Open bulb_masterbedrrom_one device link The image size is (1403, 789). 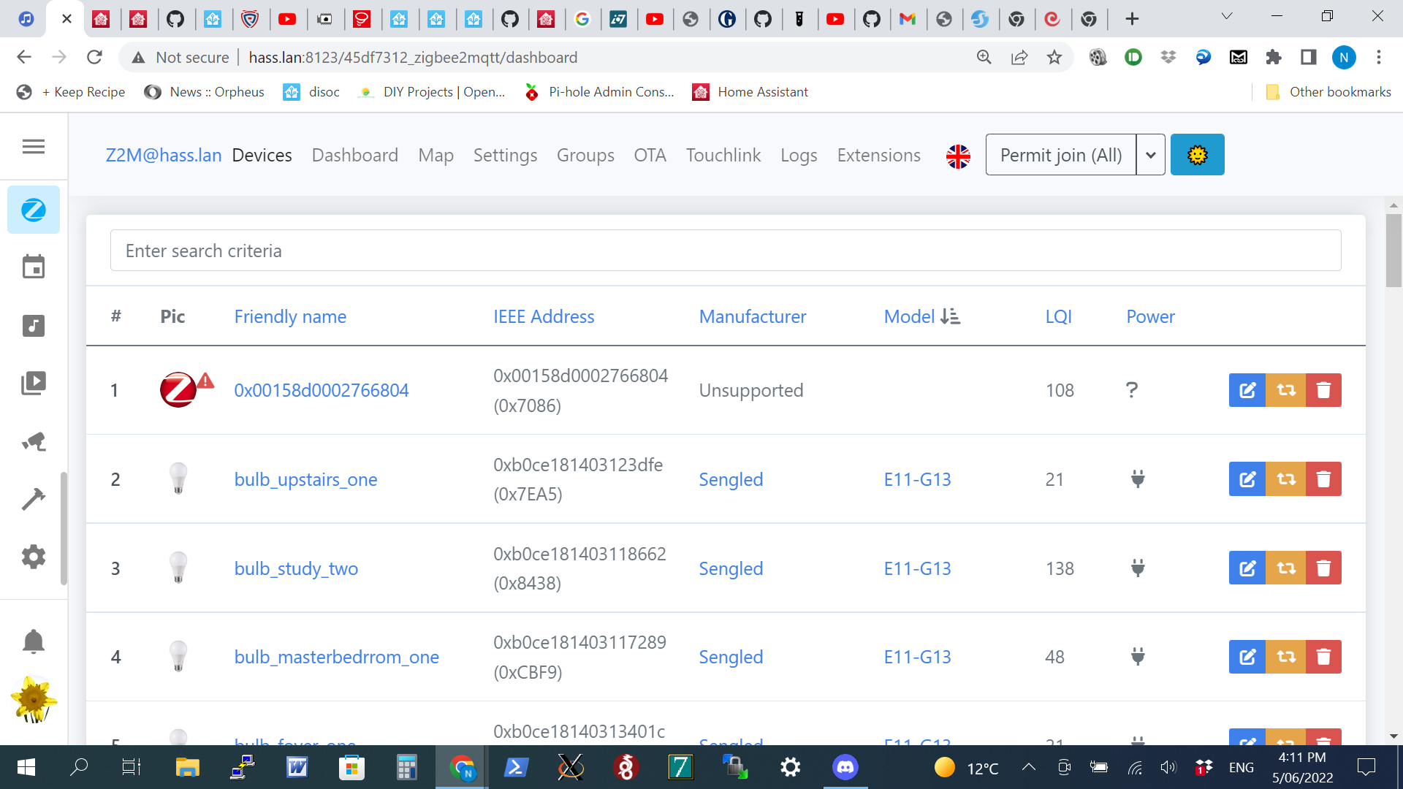tap(336, 657)
